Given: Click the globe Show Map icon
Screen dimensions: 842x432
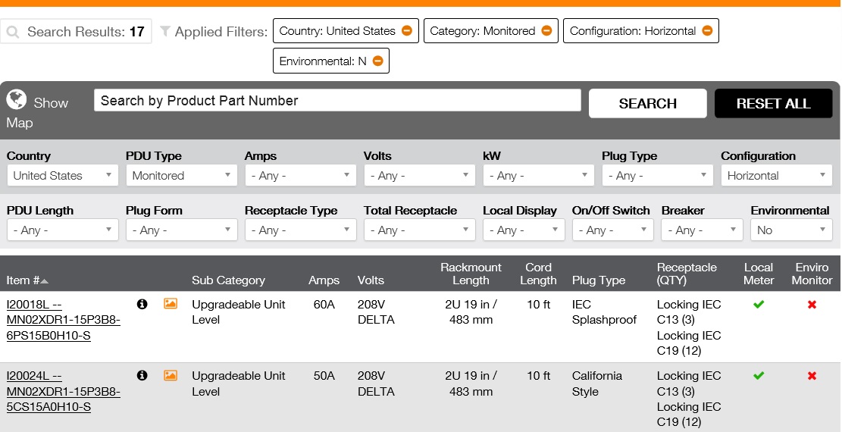Looking at the screenshot, I should pos(17,100).
